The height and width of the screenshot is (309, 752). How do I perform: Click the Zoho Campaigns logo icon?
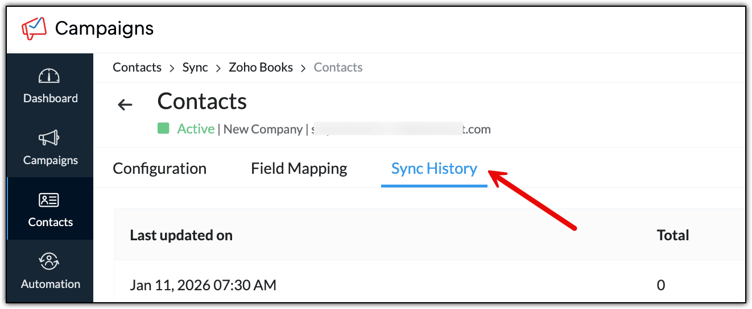[x=34, y=28]
